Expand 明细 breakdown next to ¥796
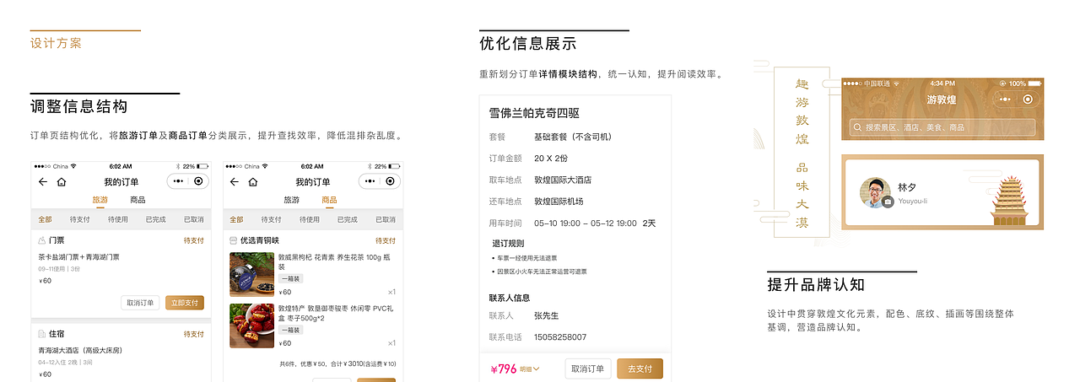1080x382 pixels. (x=530, y=369)
